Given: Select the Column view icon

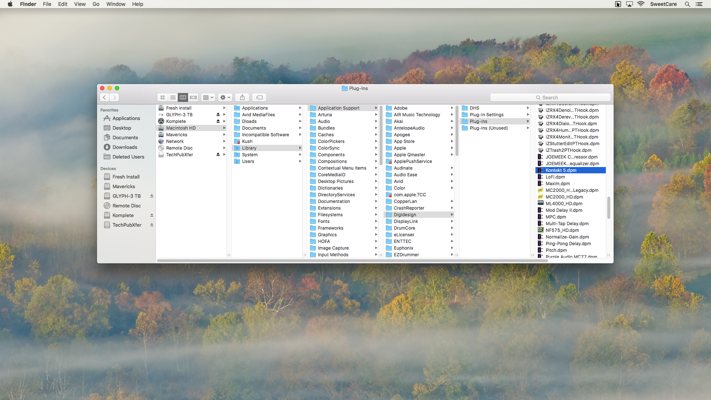Looking at the screenshot, I should (x=183, y=97).
